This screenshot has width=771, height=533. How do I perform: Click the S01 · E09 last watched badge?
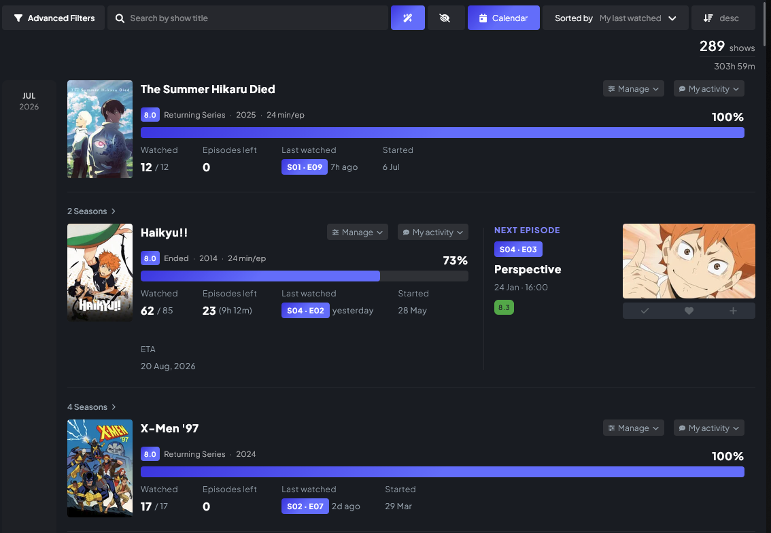click(x=305, y=167)
